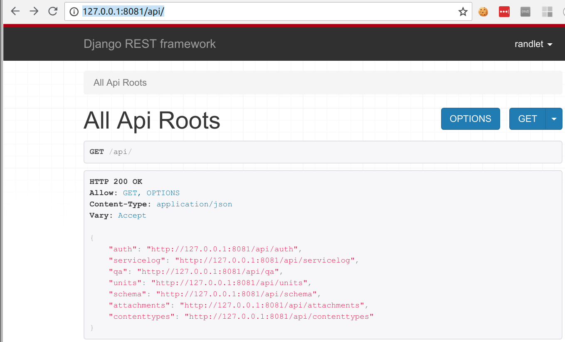565x342 pixels.
Task: Follow the api/schema link
Action: (237, 294)
